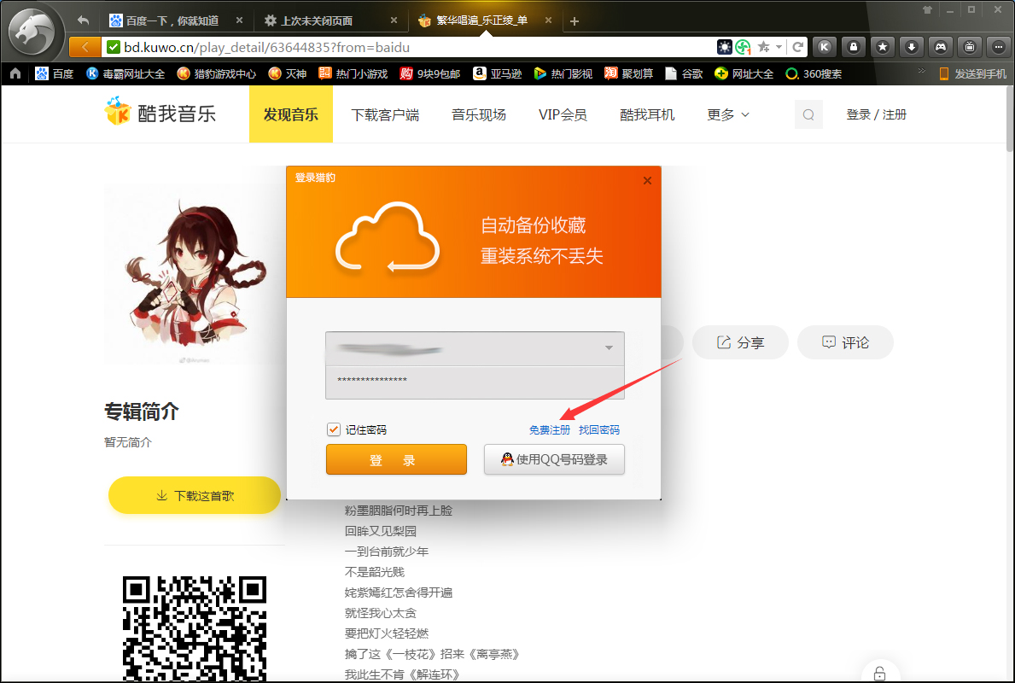Open the 灭神 bookmark
Viewport: 1015px width, 683px height.
click(x=288, y=73)
